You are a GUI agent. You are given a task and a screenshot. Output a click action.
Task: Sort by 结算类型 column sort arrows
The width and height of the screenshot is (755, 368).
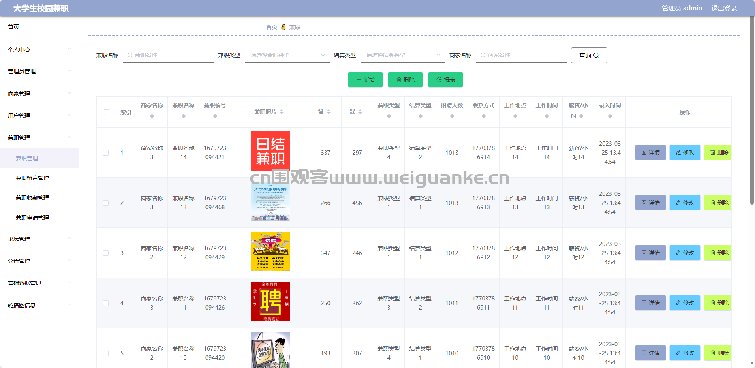[421, 116]
